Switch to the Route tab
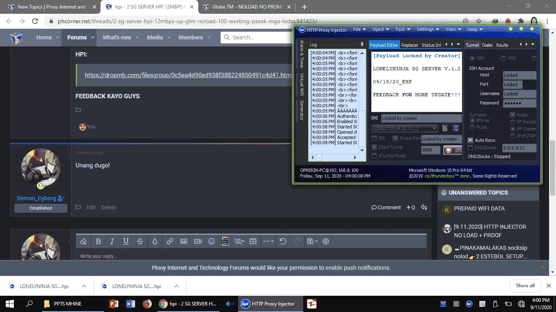This screenshot has height=312, width=556. pos(502,45)
